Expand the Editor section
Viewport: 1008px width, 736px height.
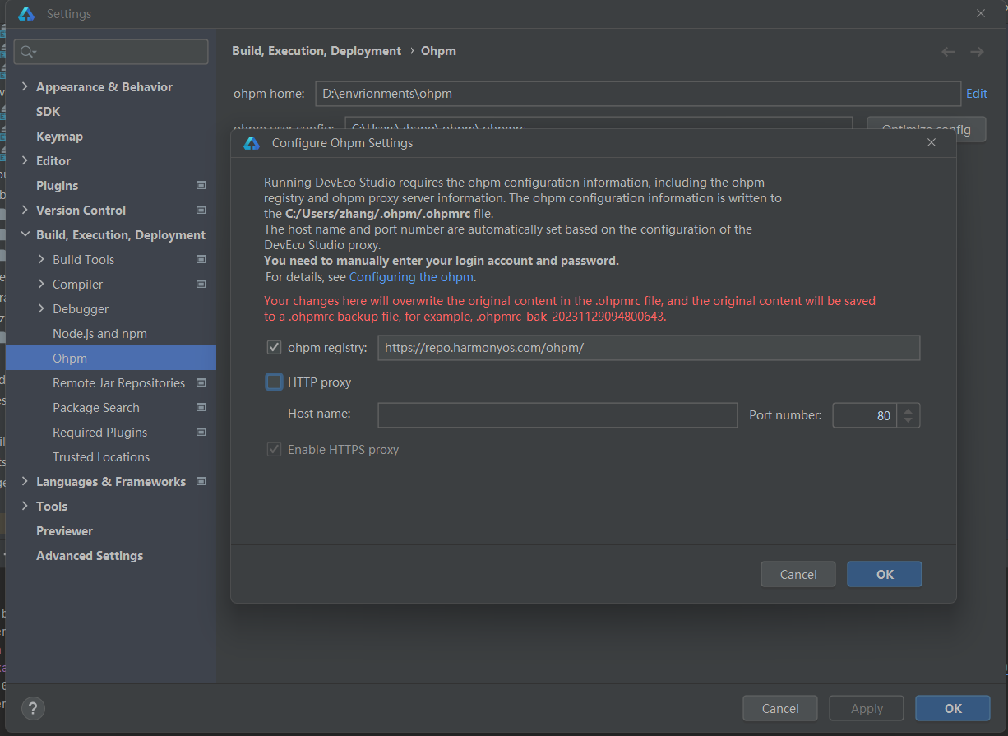click(25, 160)
